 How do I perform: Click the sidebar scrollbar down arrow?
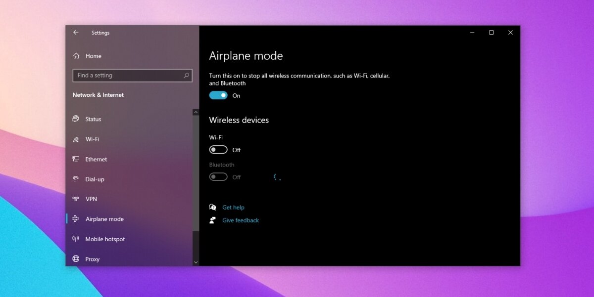point(196,262)
